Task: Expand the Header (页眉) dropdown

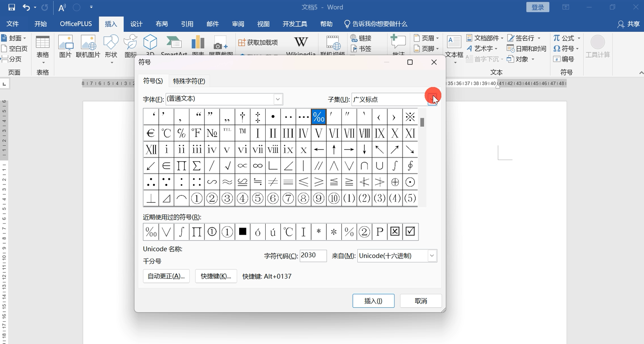Action: pos(437,38)
